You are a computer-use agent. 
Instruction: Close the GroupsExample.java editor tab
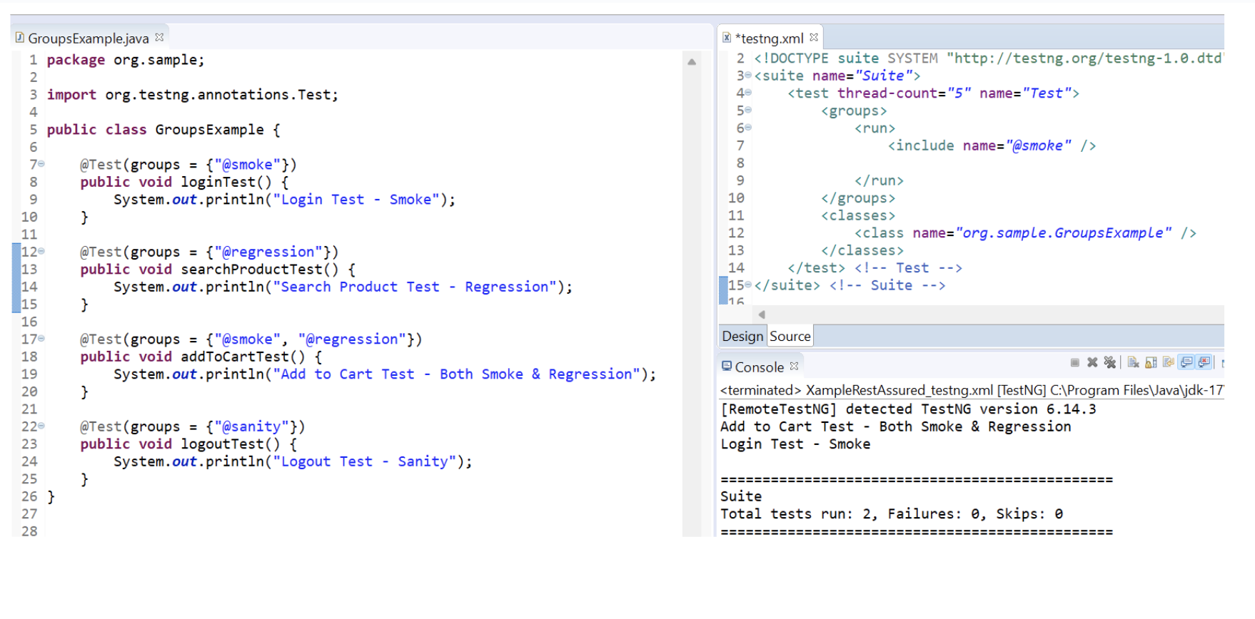tap(159, 38)
